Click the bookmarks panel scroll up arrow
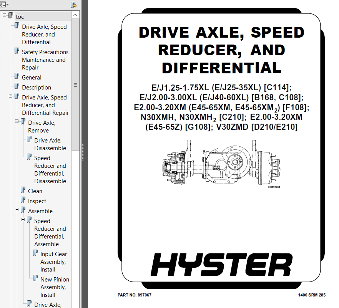This screenshot has width=339, height=308. point(75,15)
